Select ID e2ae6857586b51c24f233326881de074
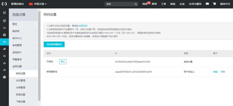This screenshot has width=233, height=106. click(x=133, y=72)
